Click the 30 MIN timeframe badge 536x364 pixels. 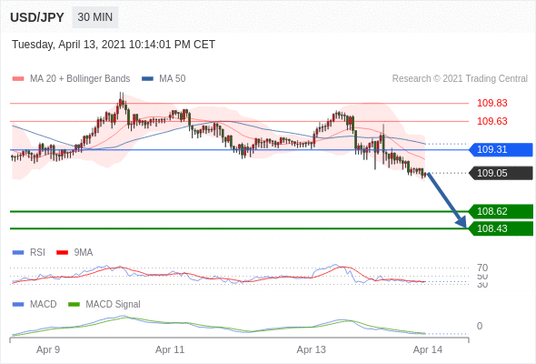click(95, 17)
